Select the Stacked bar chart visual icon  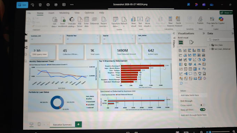[x=180, y=50]
